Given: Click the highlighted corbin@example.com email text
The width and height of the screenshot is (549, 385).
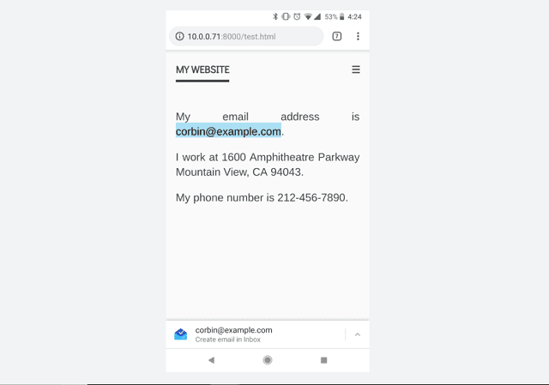Looking at the screenshot, I should coord(228,131).
